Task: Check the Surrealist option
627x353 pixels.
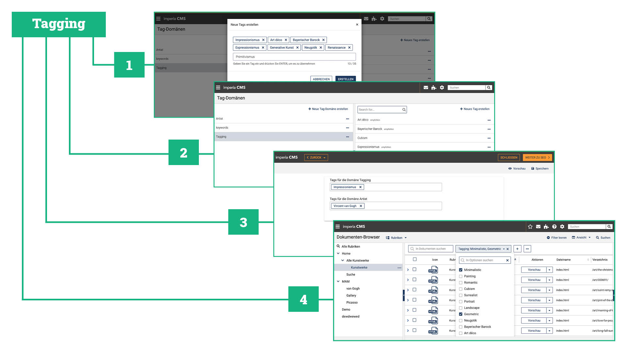Action: tap(461, 295)
